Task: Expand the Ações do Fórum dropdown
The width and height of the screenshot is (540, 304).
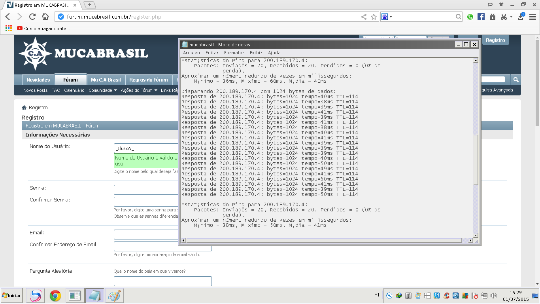Action: [x=139, y=90]
